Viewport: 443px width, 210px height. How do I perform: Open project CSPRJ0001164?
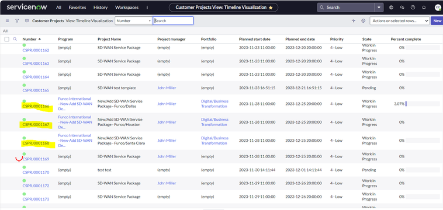click(36, 77)
